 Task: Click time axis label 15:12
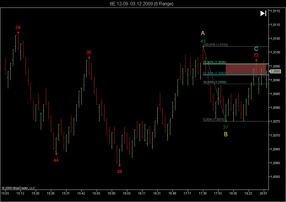click(21, 193)
